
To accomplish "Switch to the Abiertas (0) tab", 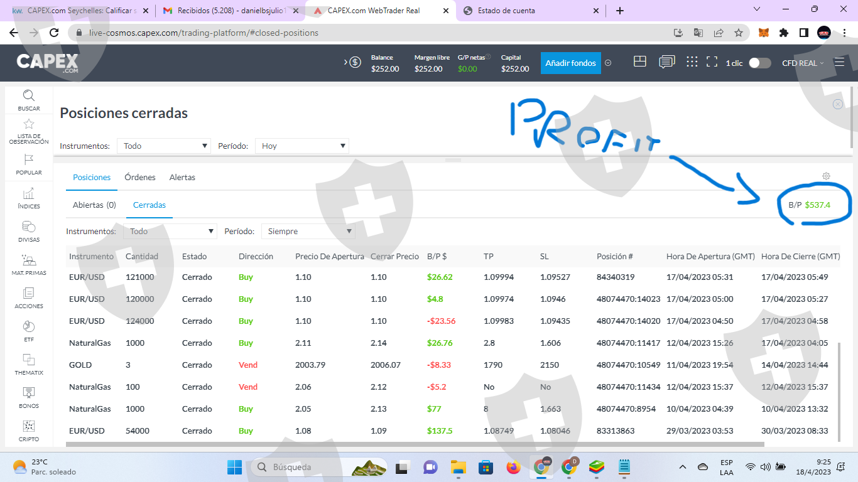I will tap(94, 205).
